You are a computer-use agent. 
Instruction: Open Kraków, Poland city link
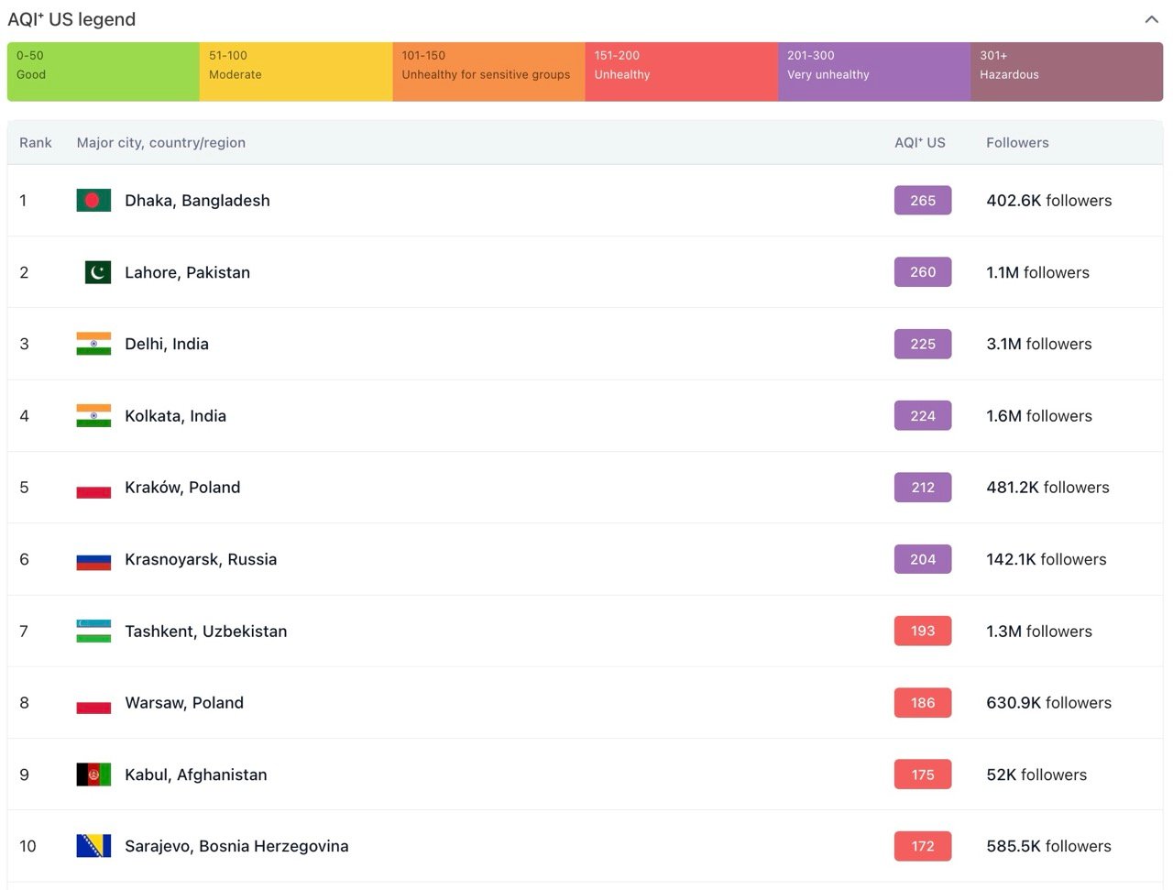(x=182, y=488)
